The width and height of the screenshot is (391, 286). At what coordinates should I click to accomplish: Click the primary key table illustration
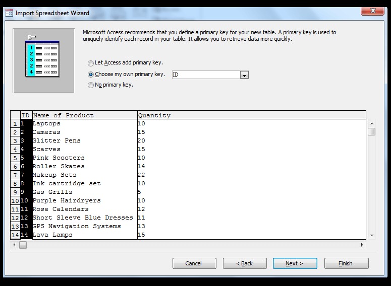pos(43,60)
